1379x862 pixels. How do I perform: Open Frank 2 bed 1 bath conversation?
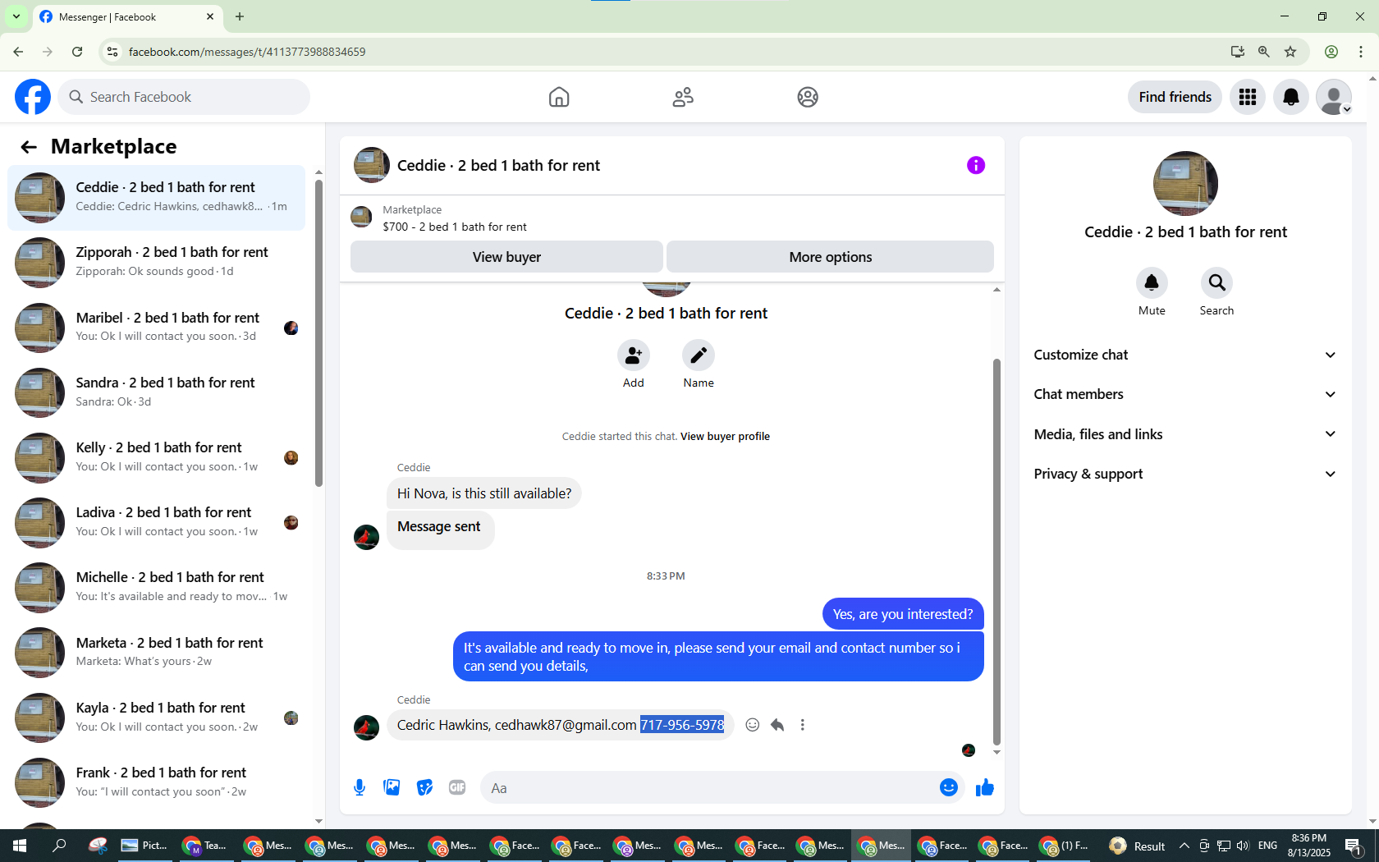(x=156, y=782)
